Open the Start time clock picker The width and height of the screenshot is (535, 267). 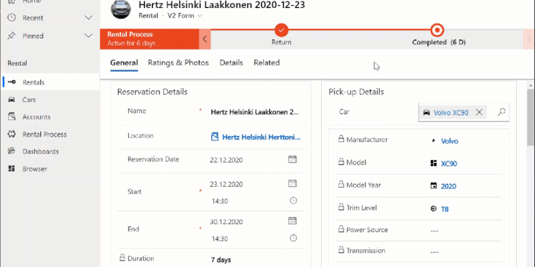click(293, 201)
